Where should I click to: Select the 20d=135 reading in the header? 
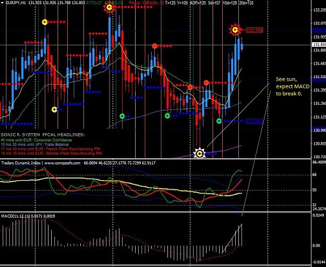coord(246,3)
